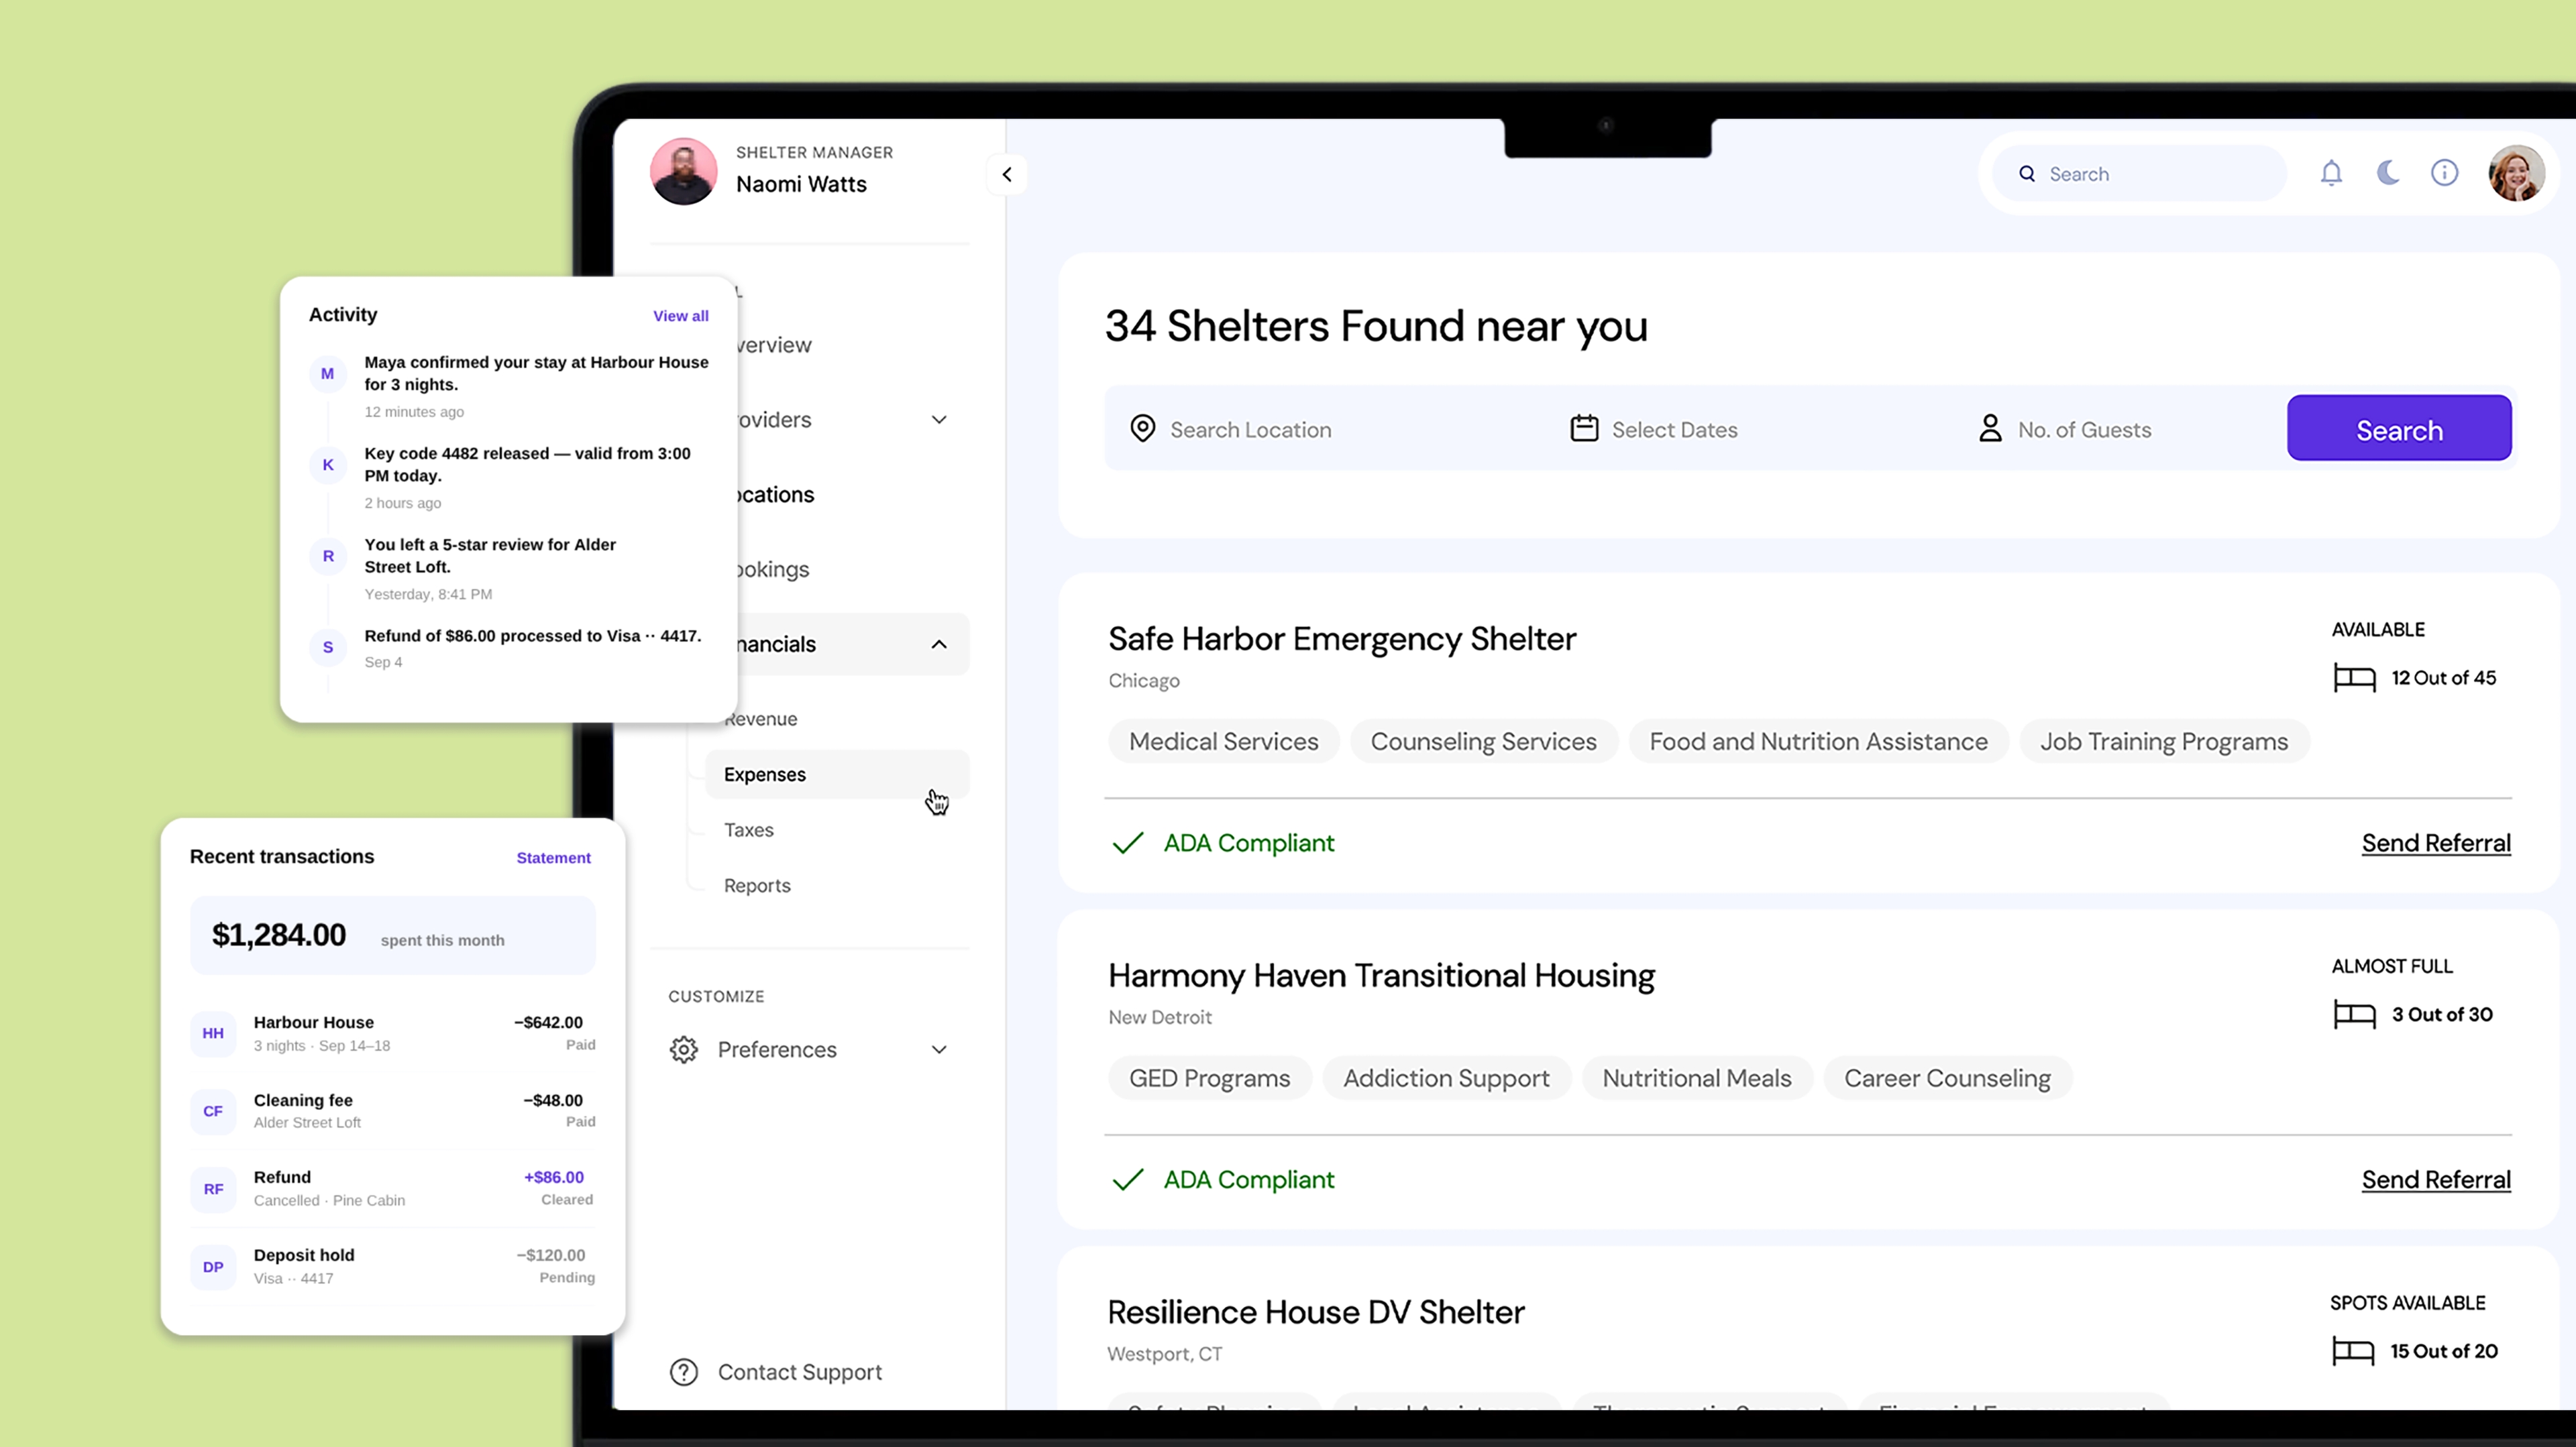Collapse the sidebar with back chevron

pyautogui.click(x=1007, y=175)
